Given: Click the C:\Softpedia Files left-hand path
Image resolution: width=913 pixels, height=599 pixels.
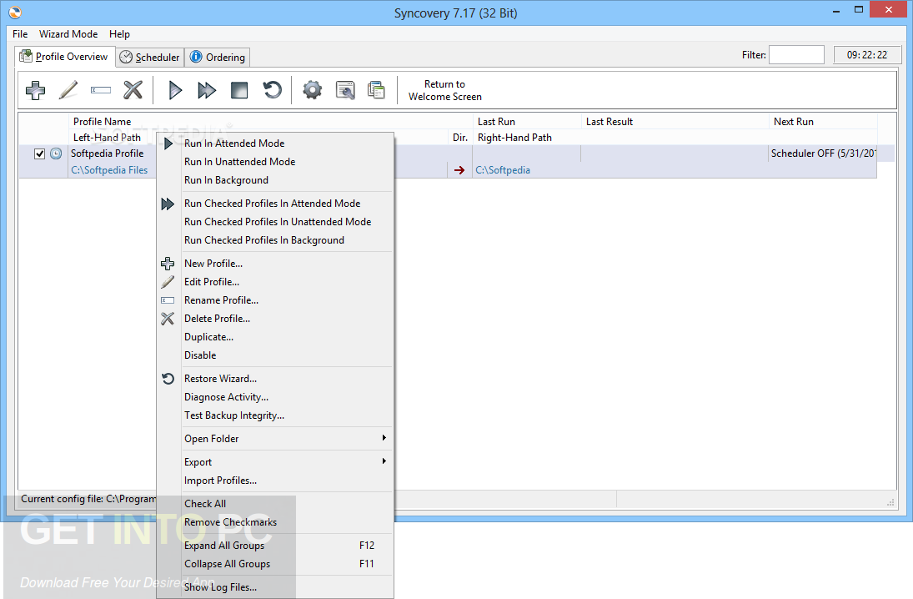Looking at the screenshot, I should coord(109,170).
